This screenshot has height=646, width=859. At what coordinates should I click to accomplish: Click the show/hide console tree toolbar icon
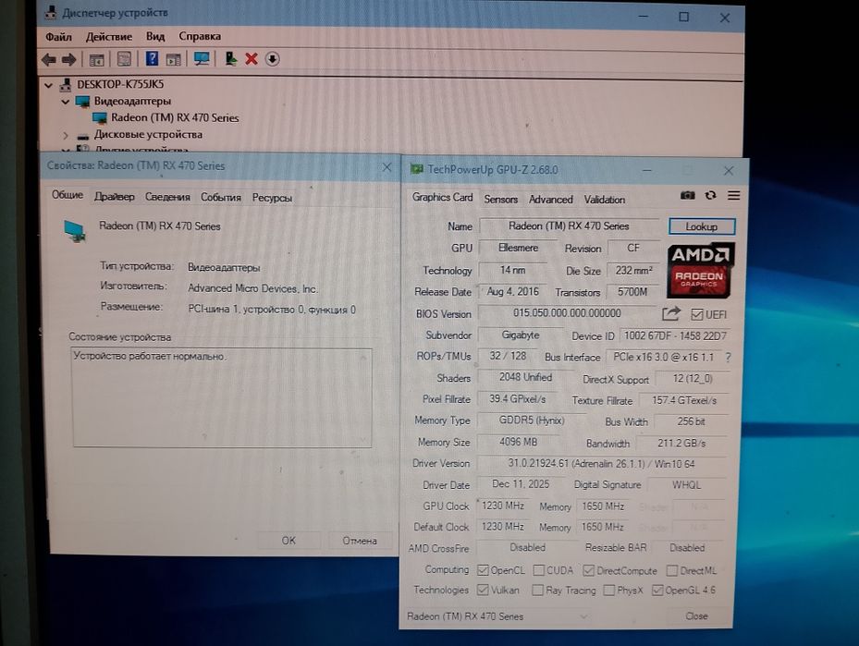point(96,60)
